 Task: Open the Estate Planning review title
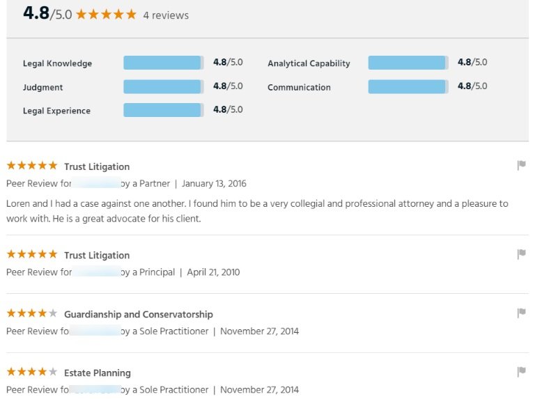97,373
